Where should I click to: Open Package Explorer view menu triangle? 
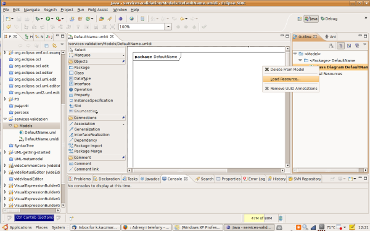pyautogui.click(x=62, y=44)
